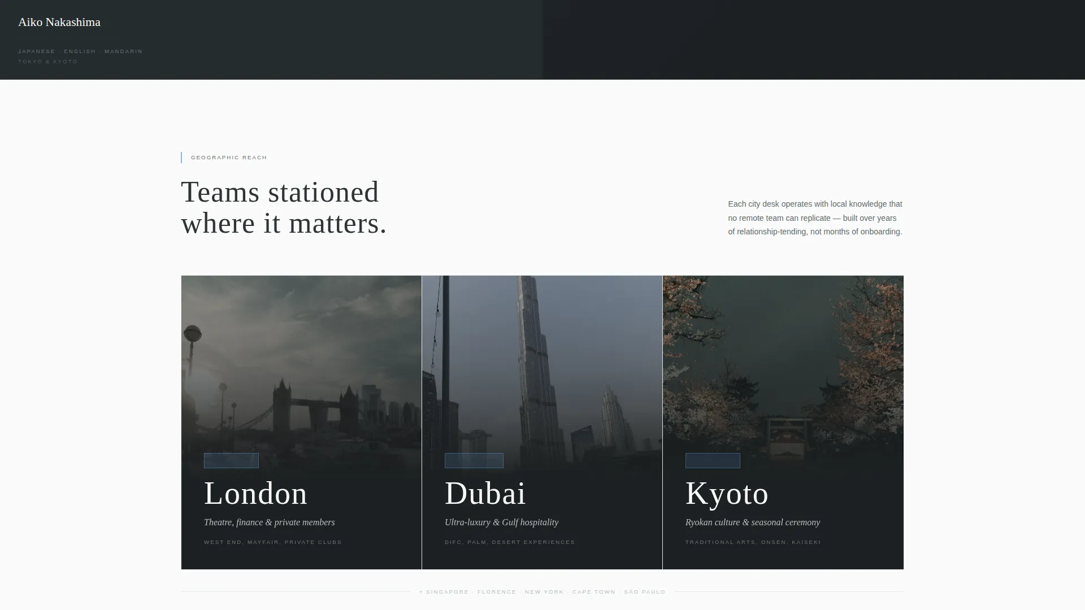Click 'Traditional Arts, Onsen, Kaiseki' line
Screen dimensions: 1085x610
[x=753, y=542]
